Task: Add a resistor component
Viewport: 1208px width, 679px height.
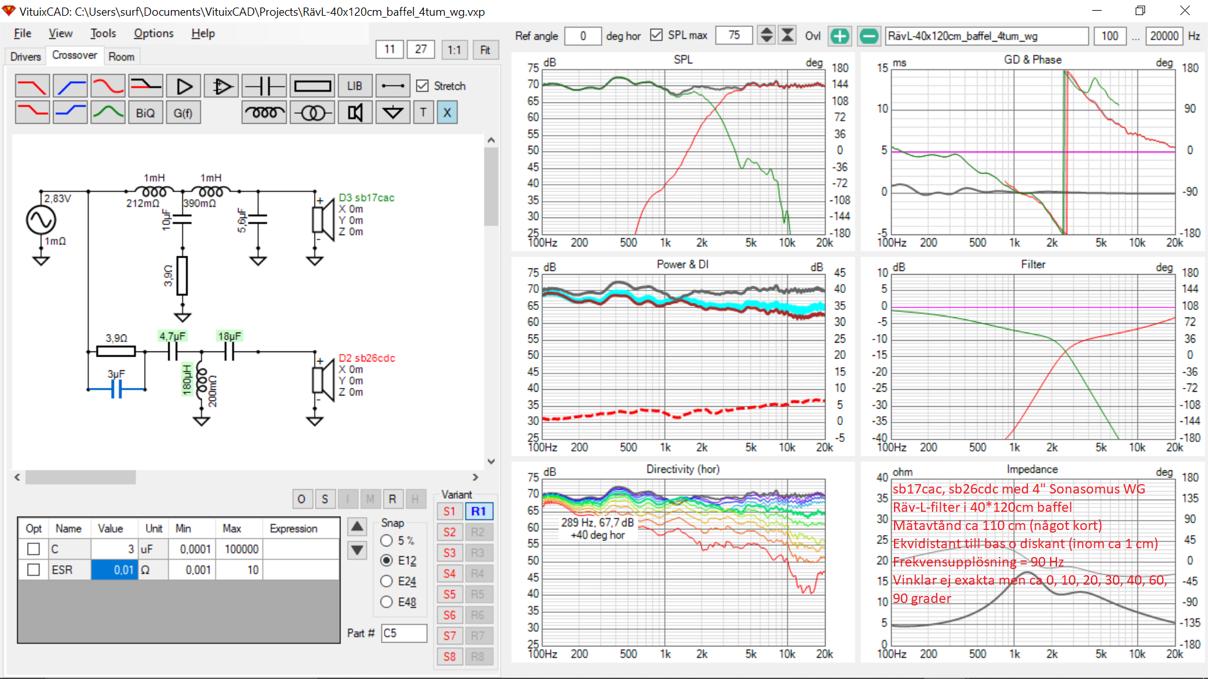Action: coord(313,86)
